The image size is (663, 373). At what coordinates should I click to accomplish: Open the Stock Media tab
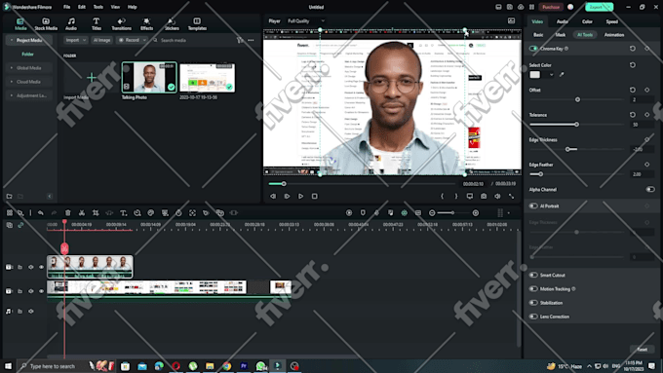[x=46, y=23]
